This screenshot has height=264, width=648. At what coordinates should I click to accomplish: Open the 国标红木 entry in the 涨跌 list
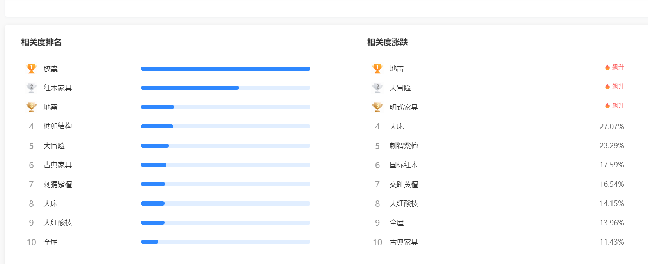point(404,165)
